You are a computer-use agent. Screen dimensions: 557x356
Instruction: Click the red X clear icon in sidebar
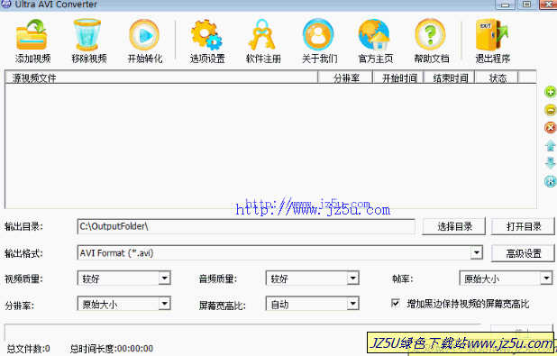551,128
